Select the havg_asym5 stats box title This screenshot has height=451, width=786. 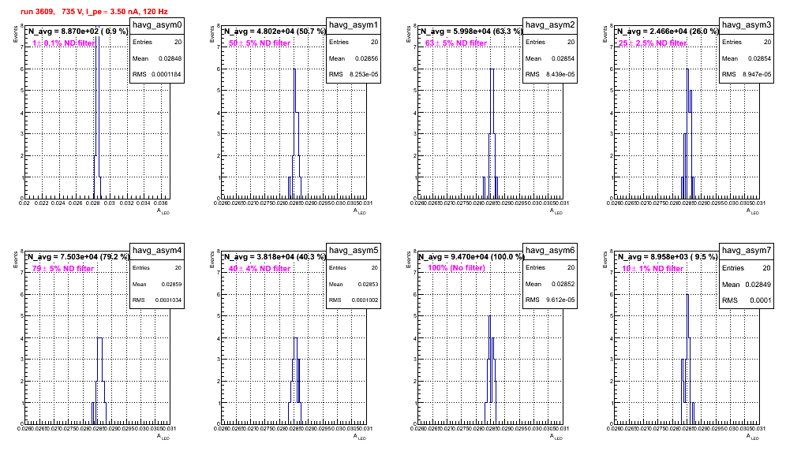point(354,250)
